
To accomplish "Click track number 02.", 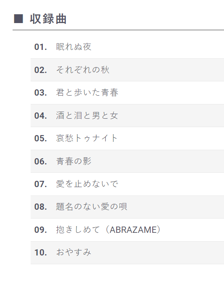I will tap(41, 70).
